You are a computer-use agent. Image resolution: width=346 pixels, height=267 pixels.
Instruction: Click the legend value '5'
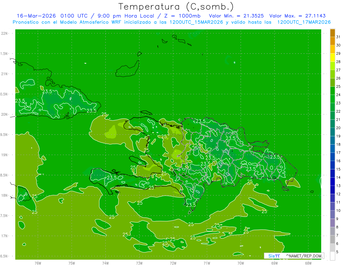click(x=337, y=252)
